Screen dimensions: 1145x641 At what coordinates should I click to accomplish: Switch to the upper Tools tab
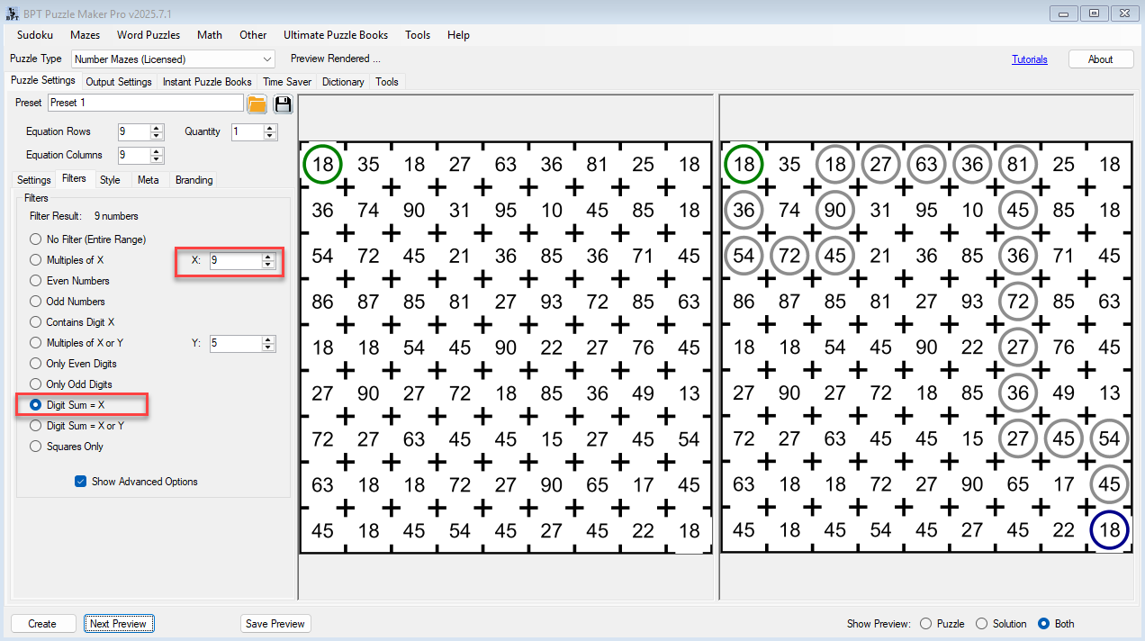coord(387,82)
